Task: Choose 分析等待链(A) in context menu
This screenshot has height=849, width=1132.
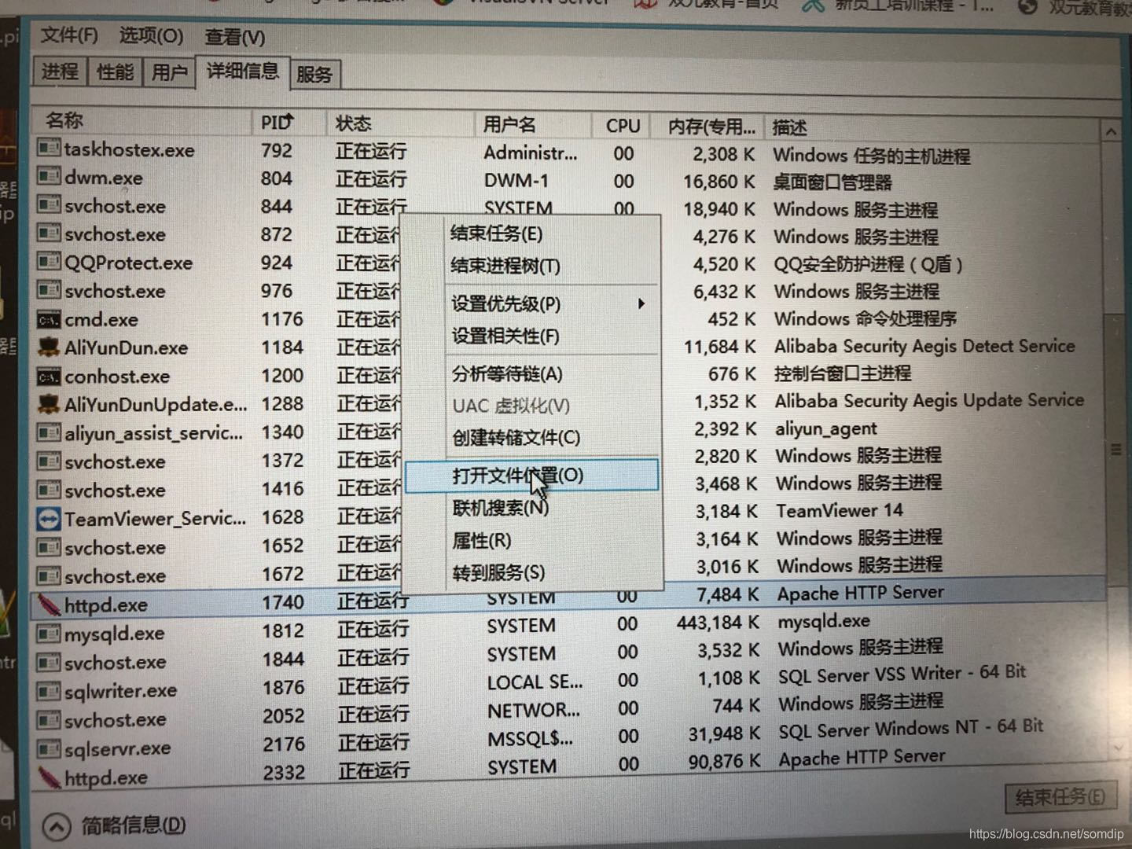Action: point(532,373)
